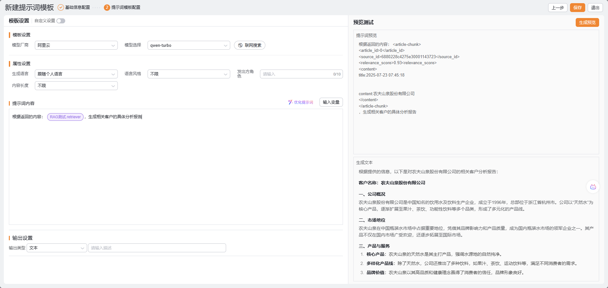This screenshot has width=608, height=288.
Task: Select the 输出类型 dropdown showing 文本
Action: click(x=57, y=248)
